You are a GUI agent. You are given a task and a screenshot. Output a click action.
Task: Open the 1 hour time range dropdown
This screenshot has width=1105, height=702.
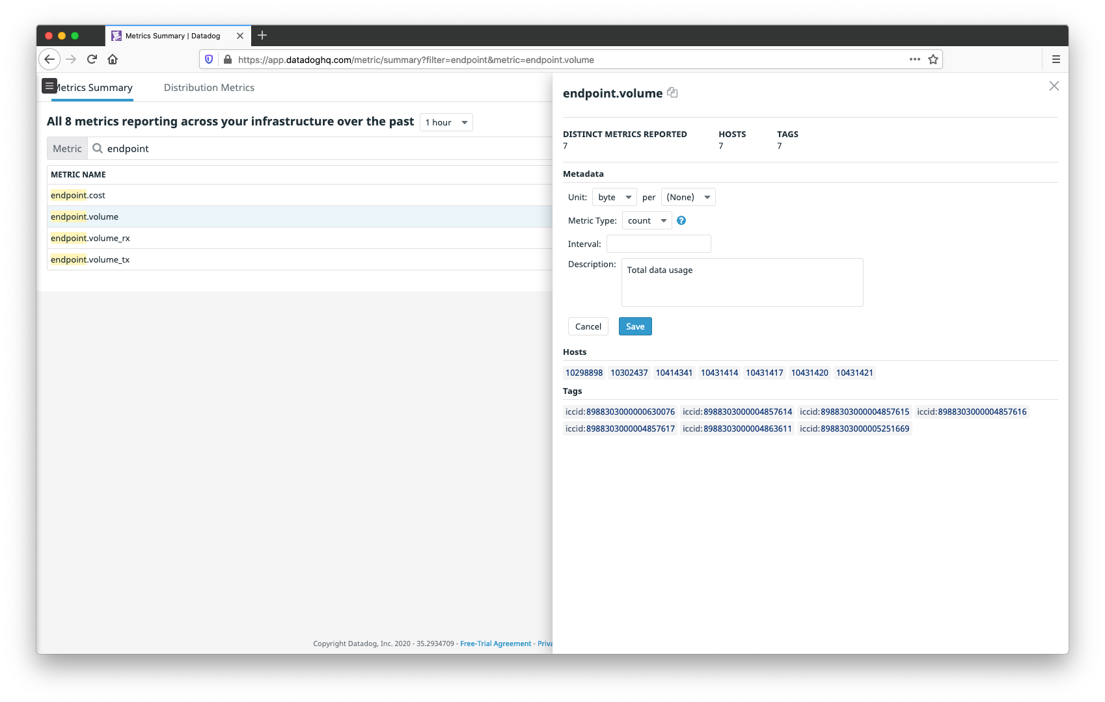pos(446,122)
